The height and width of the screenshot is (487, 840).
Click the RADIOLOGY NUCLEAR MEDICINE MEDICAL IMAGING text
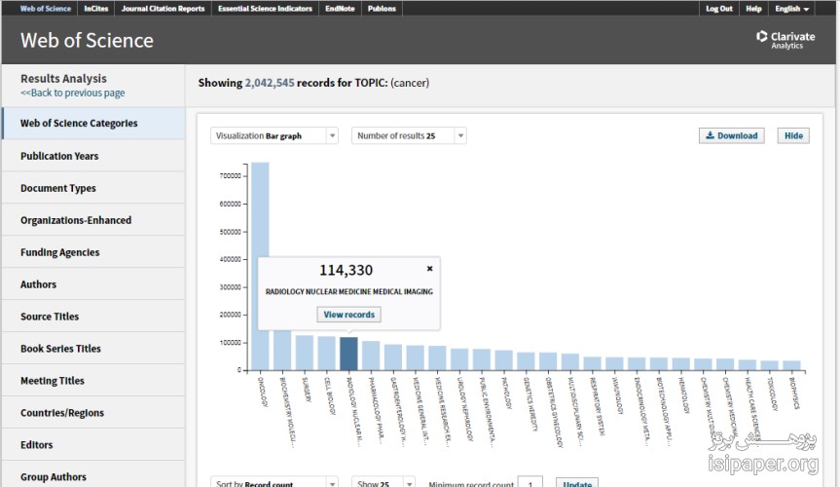[x=349, y=291]
